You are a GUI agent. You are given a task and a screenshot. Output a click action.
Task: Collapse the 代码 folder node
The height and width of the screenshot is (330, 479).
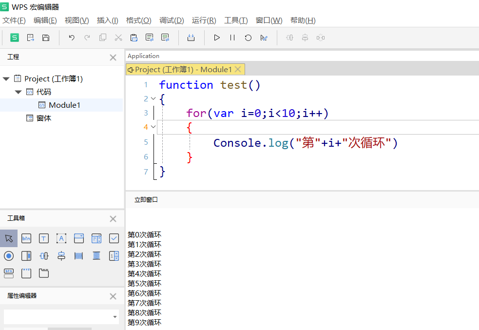[x=19, y=92]
